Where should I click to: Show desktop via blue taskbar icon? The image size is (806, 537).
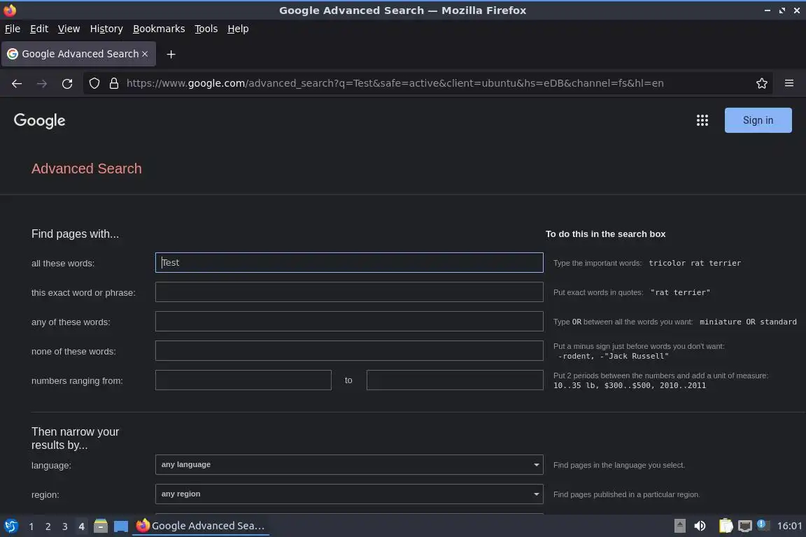[121, 526]
